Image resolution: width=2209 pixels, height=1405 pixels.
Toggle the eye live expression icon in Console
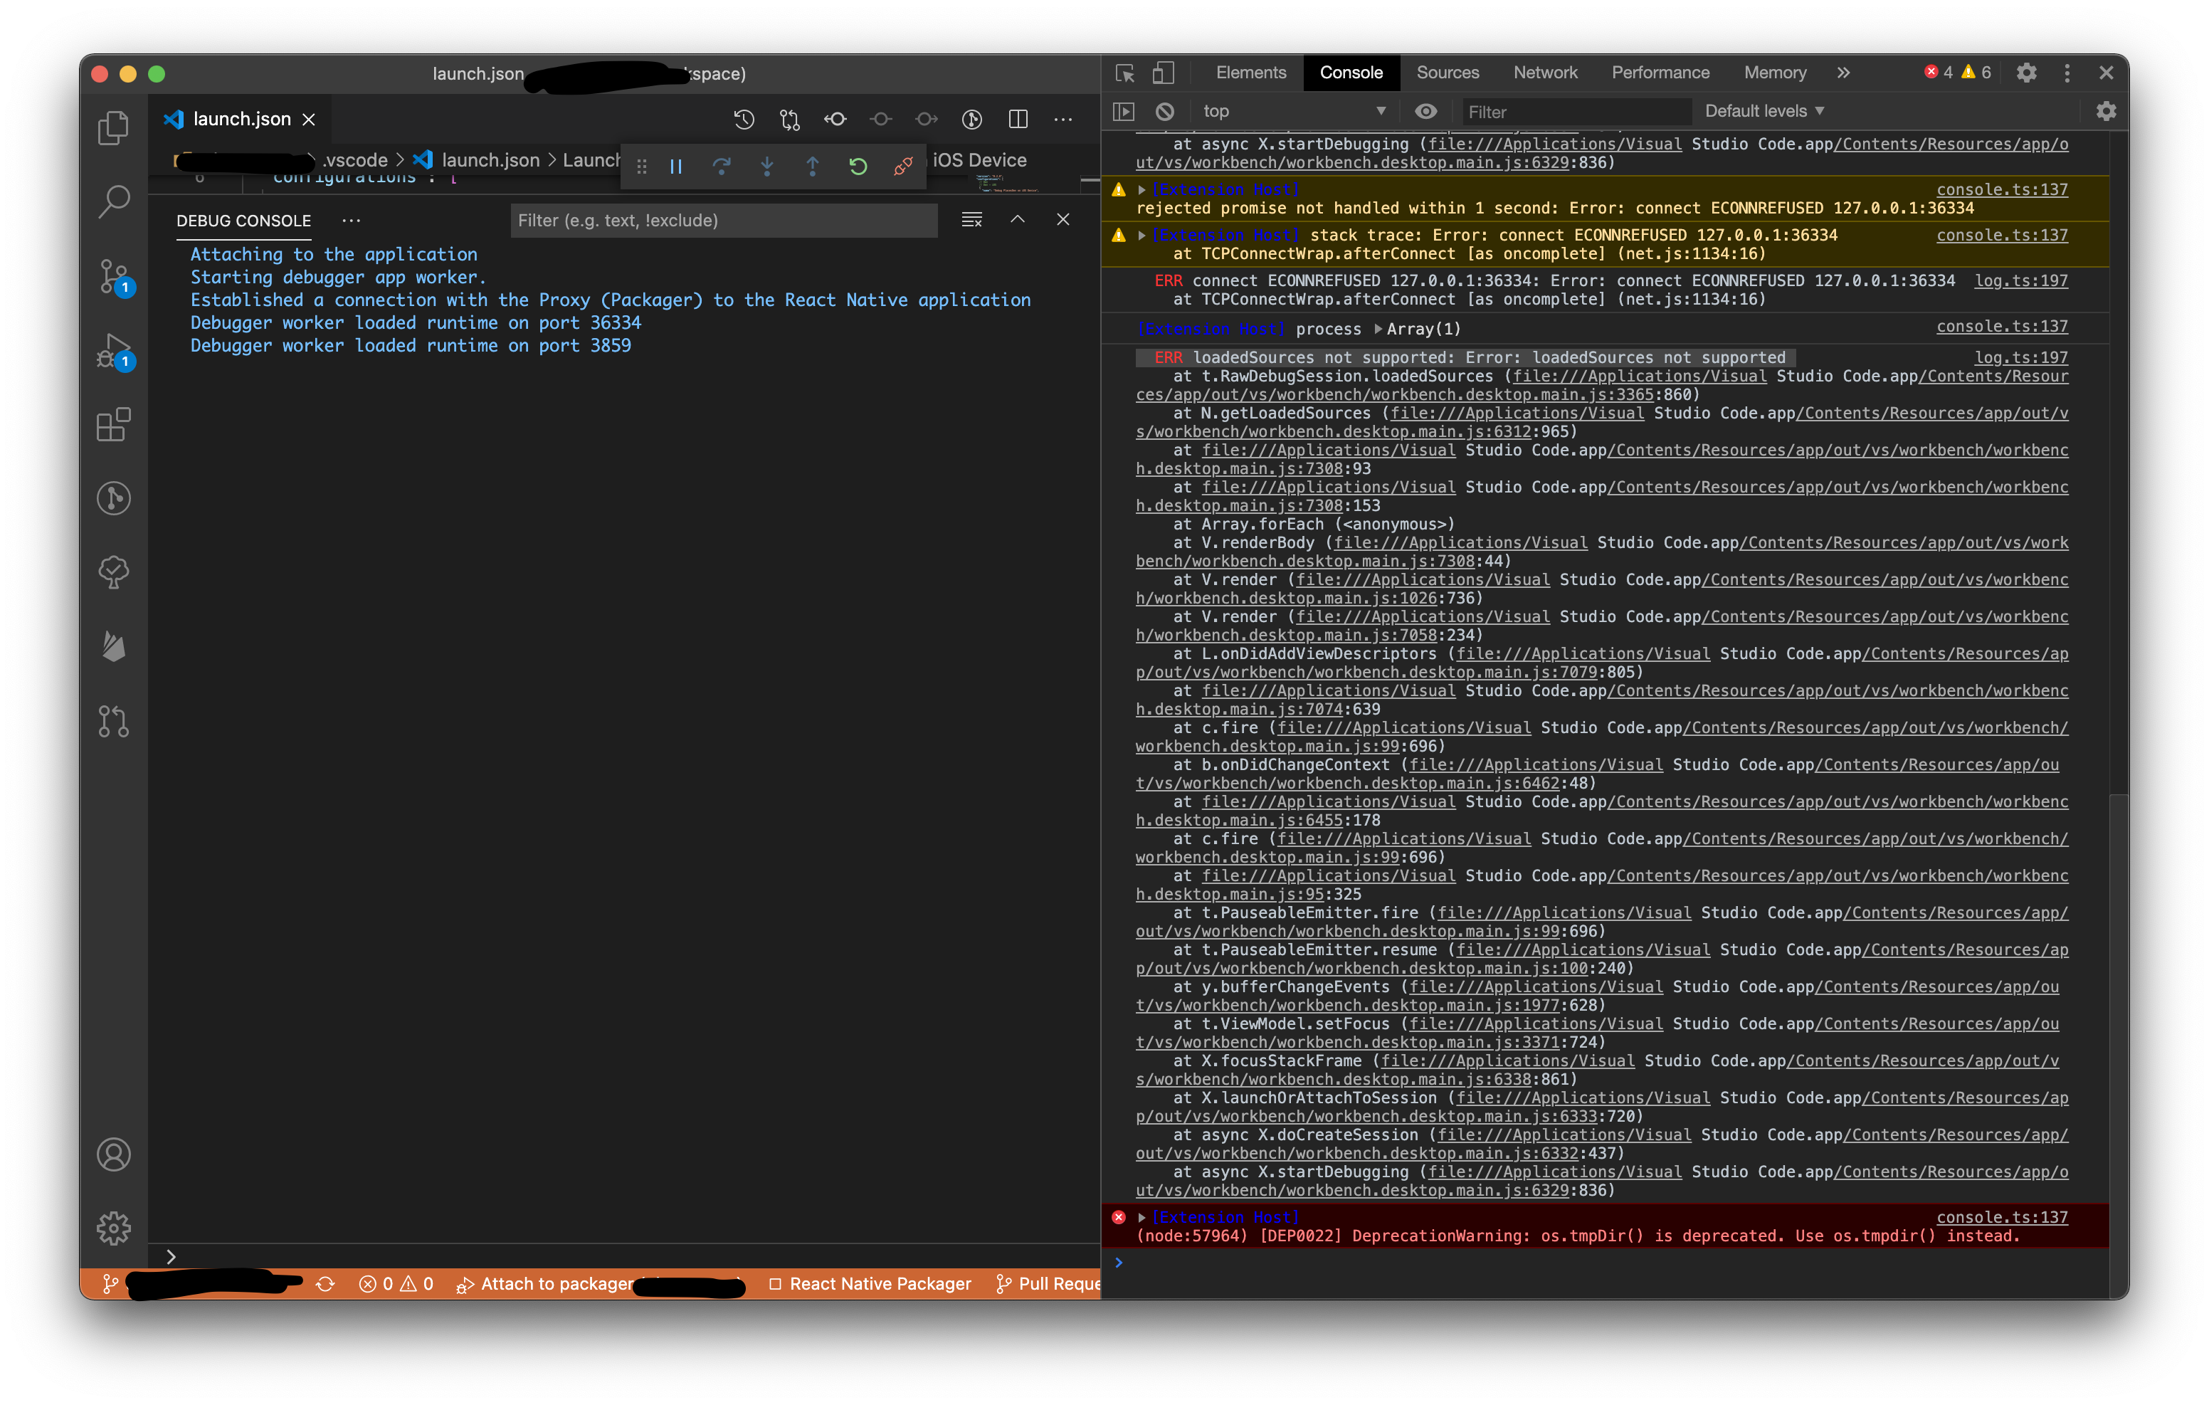point(1425,111)
